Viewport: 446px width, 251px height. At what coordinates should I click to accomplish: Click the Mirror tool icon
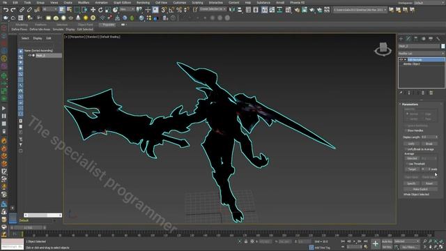tap(232, 10)
